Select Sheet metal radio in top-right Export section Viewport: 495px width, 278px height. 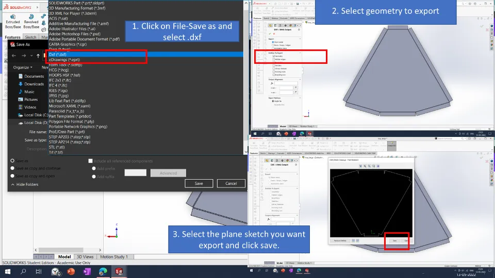273,42
